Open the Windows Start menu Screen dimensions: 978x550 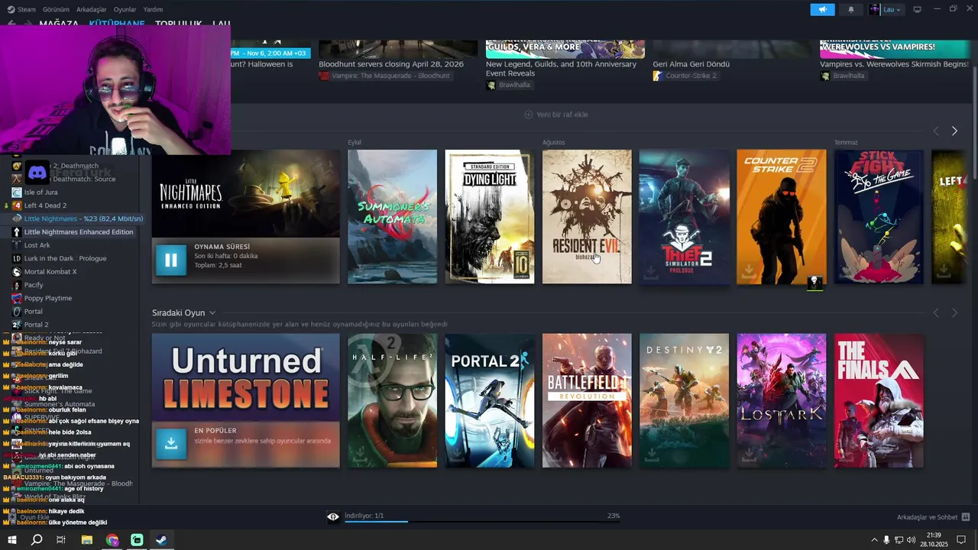pos(12,540)
